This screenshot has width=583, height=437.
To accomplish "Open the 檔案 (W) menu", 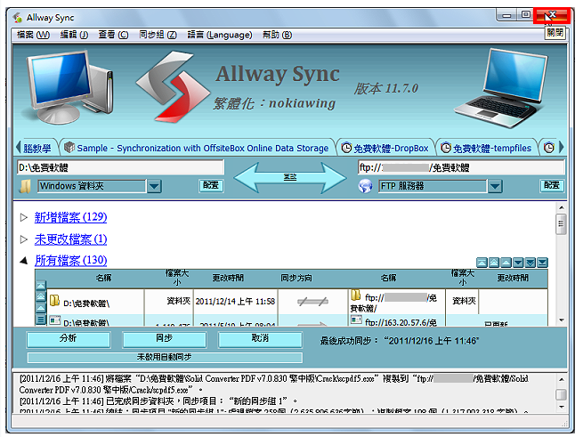I will pos(33,35).
